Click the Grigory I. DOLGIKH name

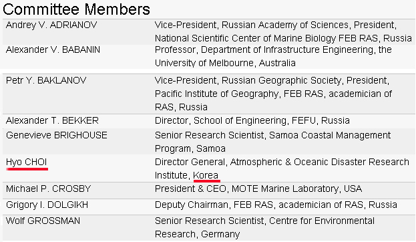[47, 205]
